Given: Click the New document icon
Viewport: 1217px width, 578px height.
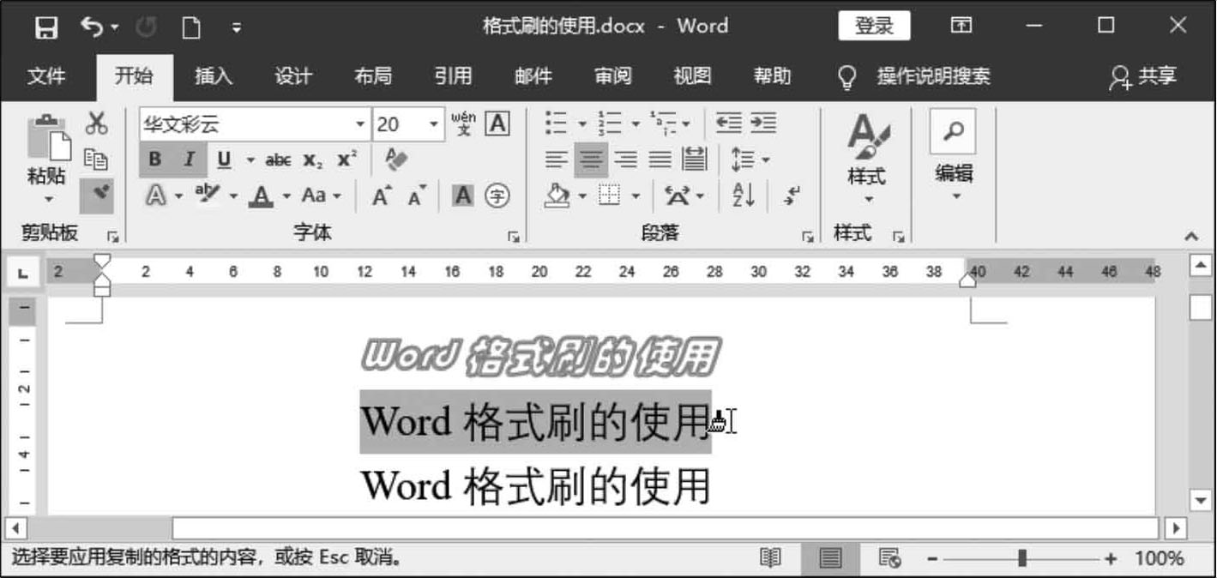Looking at the screenshot, I should tap(190, 27).
